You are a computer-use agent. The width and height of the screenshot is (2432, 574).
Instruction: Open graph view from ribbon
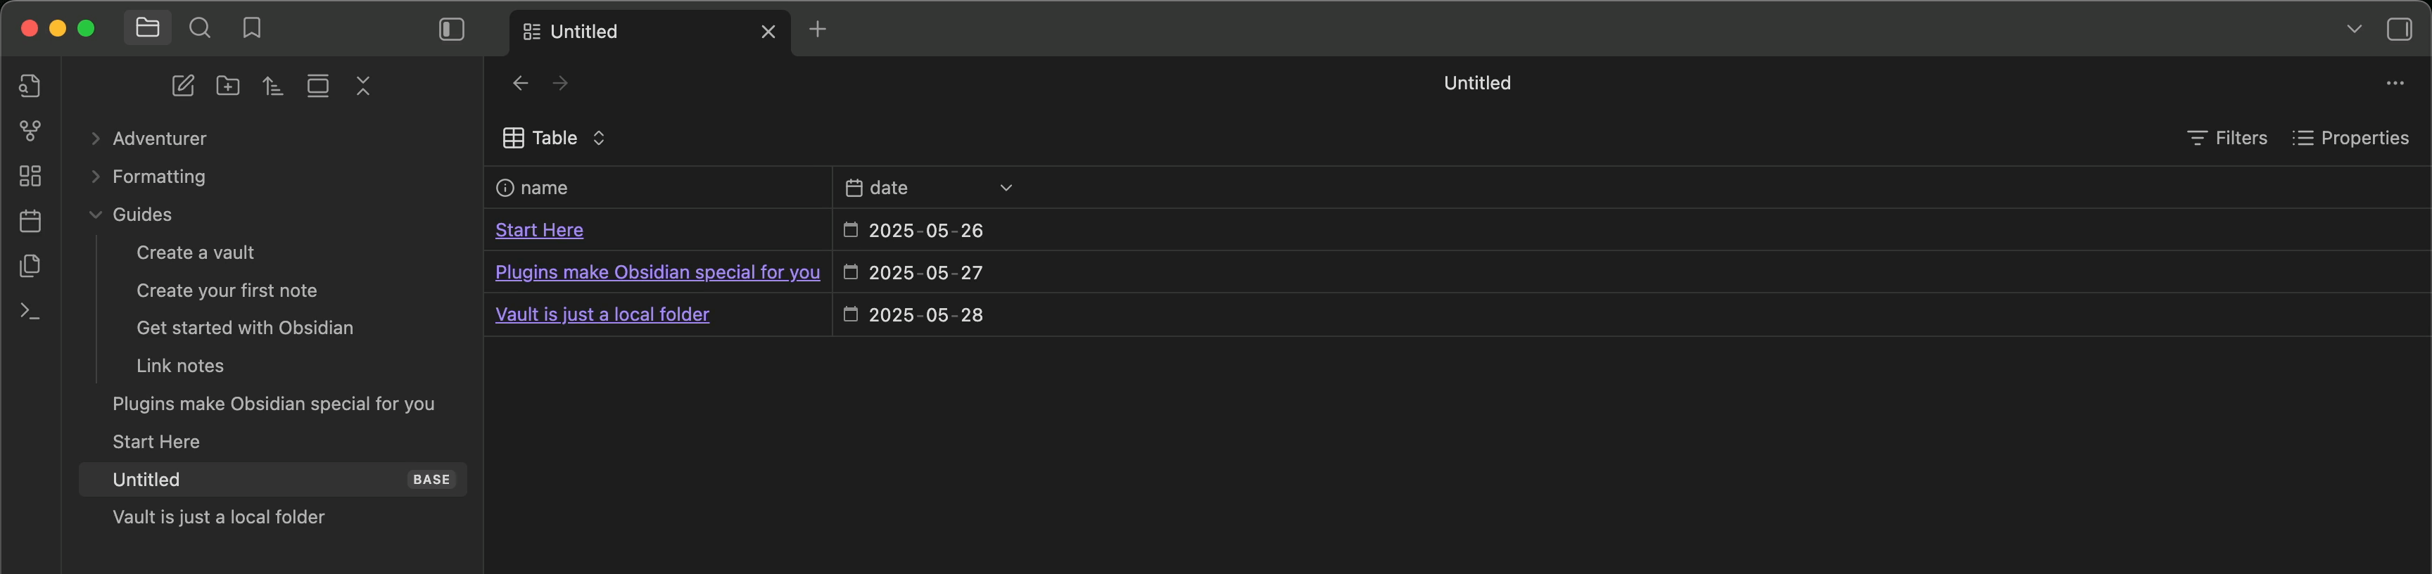(30, 132)
